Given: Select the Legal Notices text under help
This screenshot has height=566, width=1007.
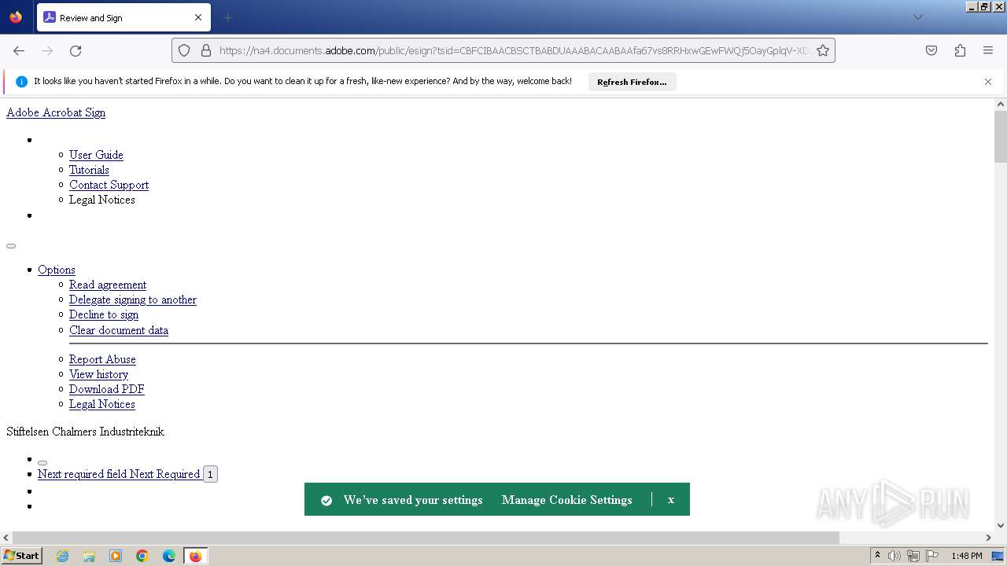Looking at the screenshot, I should 102,200.
